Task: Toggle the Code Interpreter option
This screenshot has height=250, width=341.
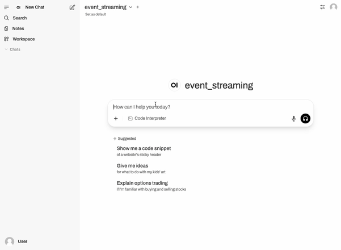Action: click(x=147, y=119)
